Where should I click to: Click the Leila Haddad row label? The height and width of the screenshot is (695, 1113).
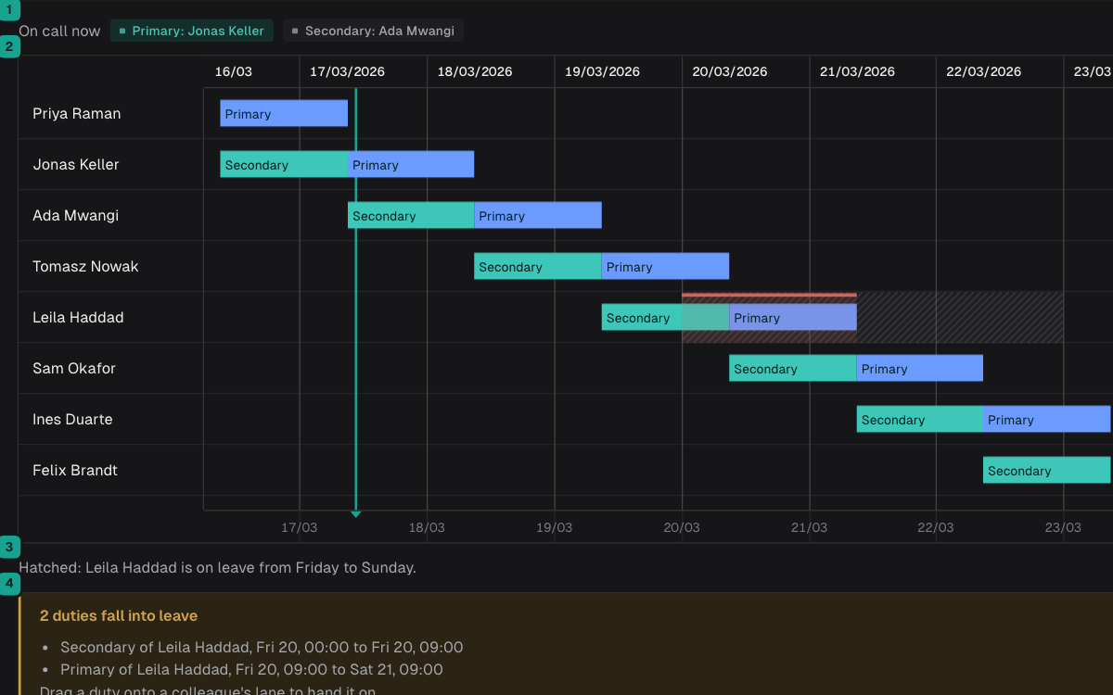pos(78,317)
